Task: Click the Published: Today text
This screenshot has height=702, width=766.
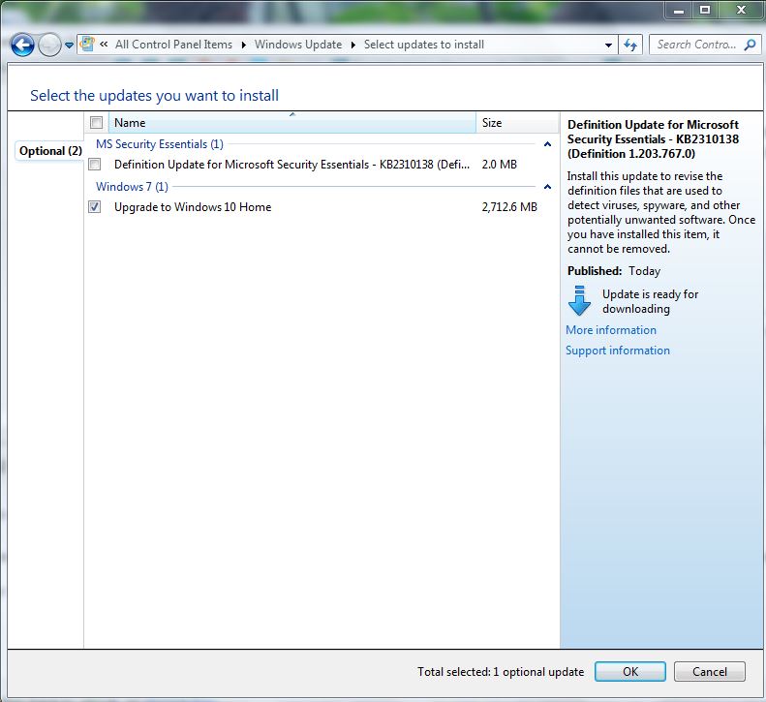Action: 614,271
